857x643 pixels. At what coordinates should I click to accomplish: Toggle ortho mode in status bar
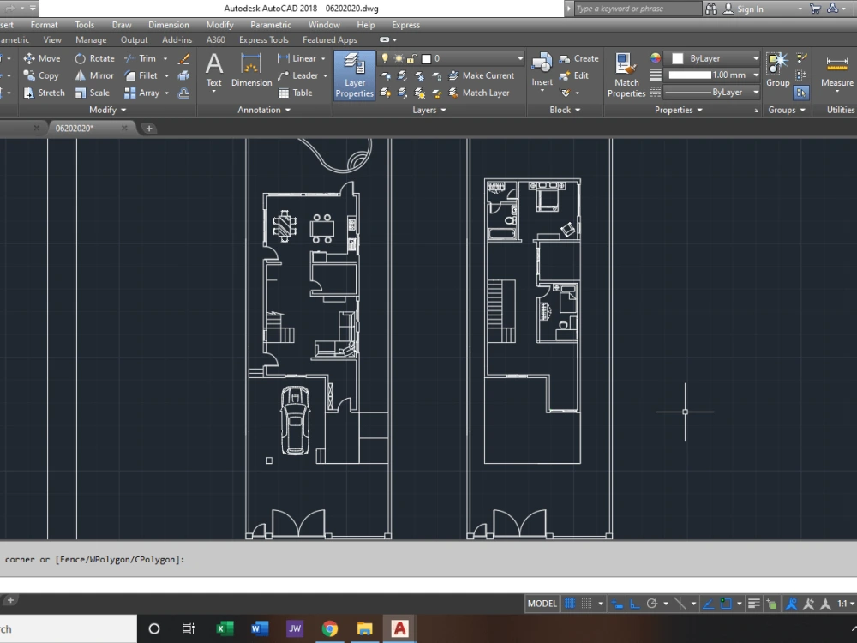[634, 604]
